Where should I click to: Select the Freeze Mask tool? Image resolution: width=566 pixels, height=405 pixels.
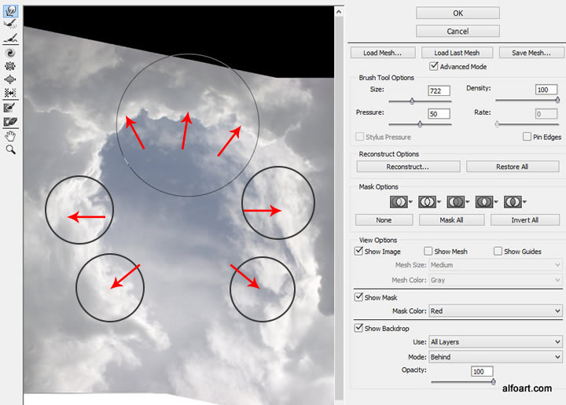tap(11, 108)
